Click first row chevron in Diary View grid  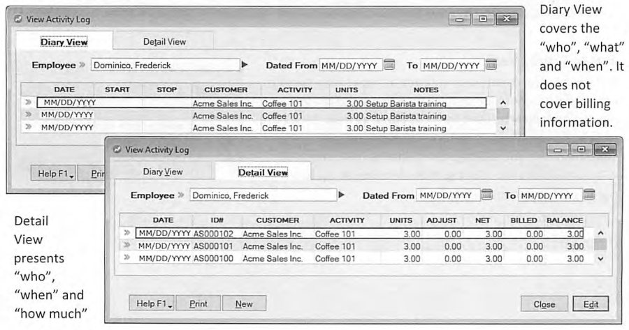tap(28, 102)
